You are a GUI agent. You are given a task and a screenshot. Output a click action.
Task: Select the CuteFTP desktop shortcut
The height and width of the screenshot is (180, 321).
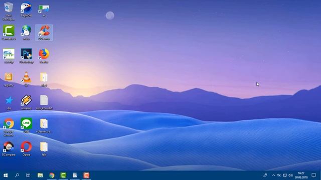(9, 56)
